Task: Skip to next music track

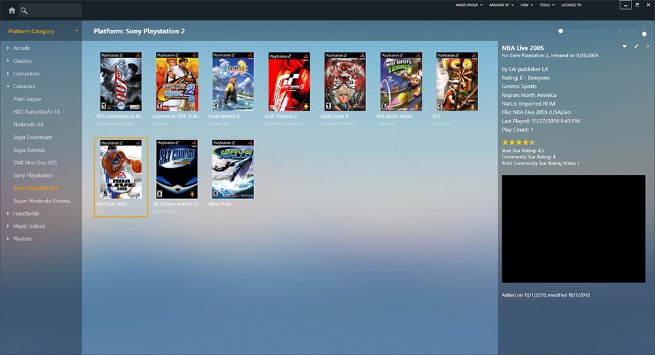Action: click(632, 31)
